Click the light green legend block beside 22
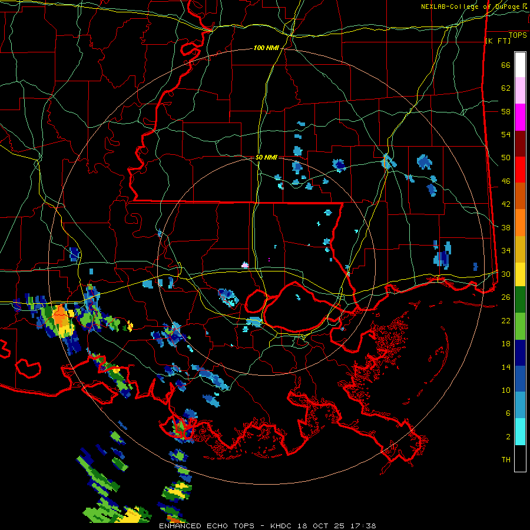This screenshot has width=530, height=530. [520, 326]
